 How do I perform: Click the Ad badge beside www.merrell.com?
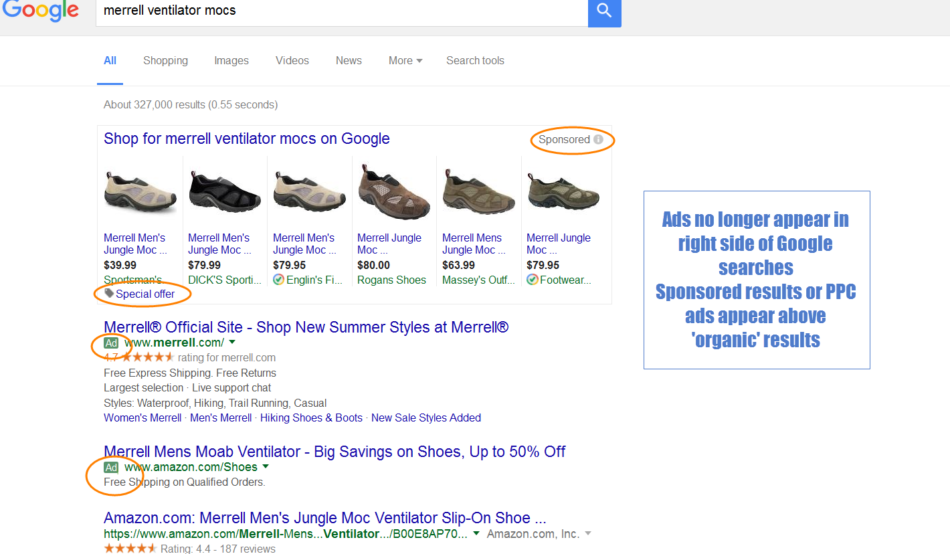pyautogui.click(x=111, y=343)
